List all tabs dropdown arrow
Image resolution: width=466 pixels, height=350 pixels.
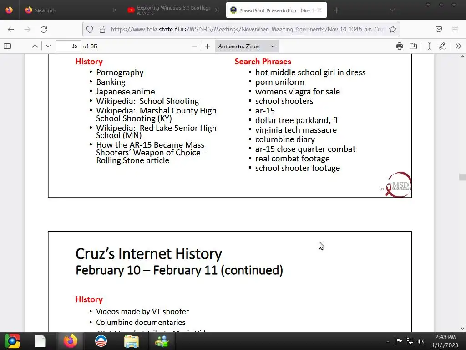pos(392,10)
